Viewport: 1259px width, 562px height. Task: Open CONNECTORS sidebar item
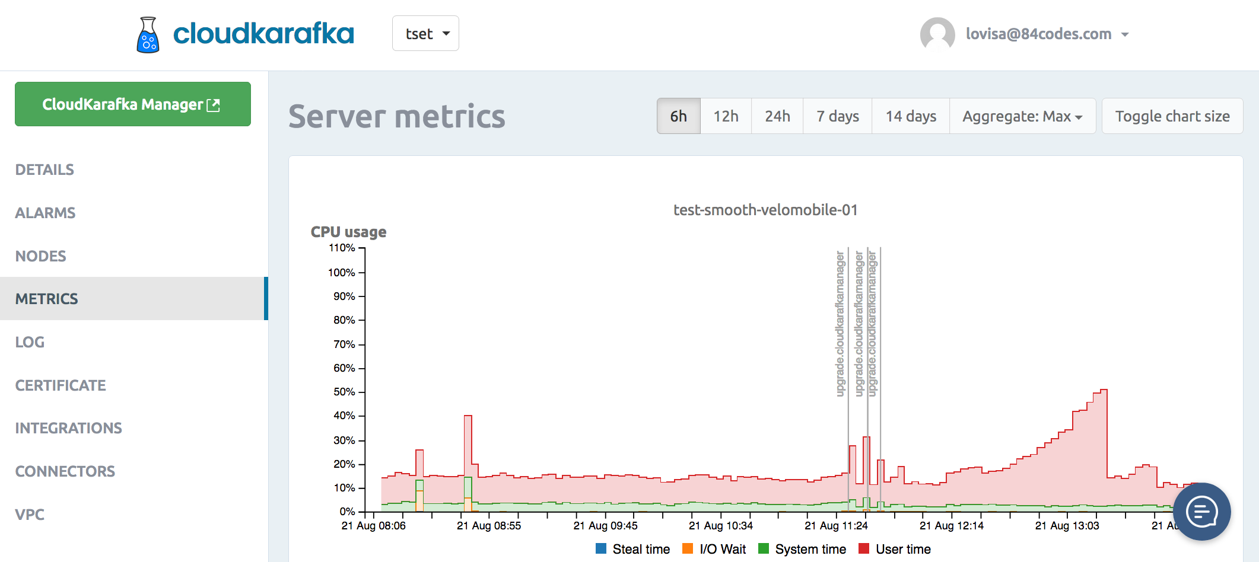coord(65,471)
